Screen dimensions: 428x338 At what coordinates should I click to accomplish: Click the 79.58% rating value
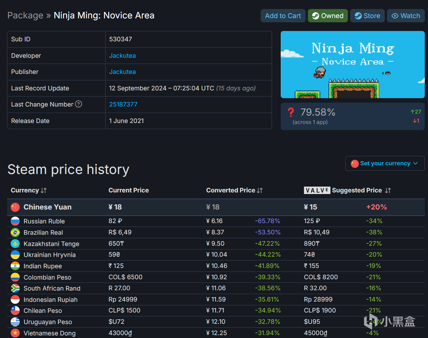318,112
